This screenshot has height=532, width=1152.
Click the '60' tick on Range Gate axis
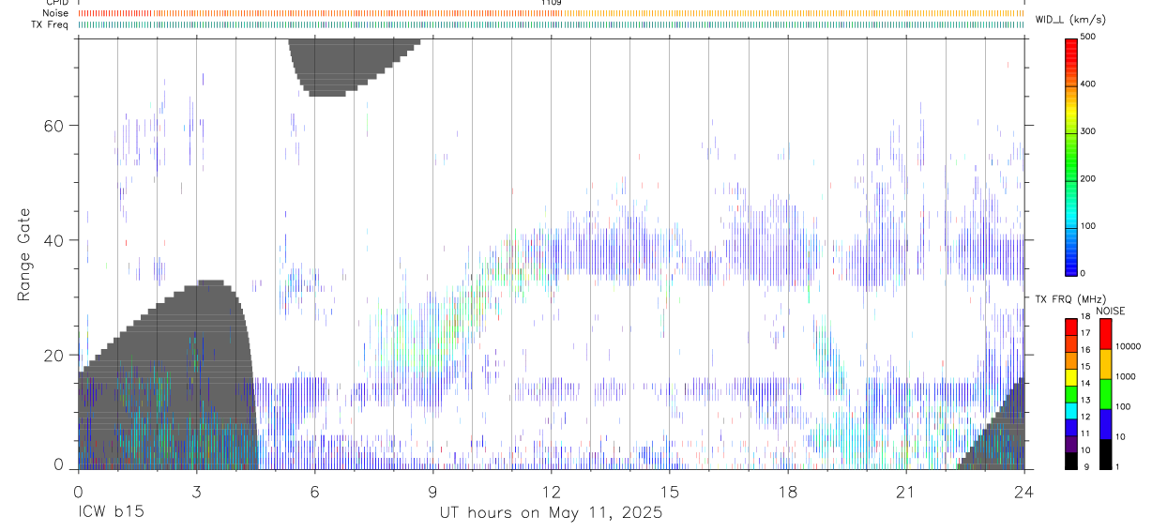(x=54, y=125)
